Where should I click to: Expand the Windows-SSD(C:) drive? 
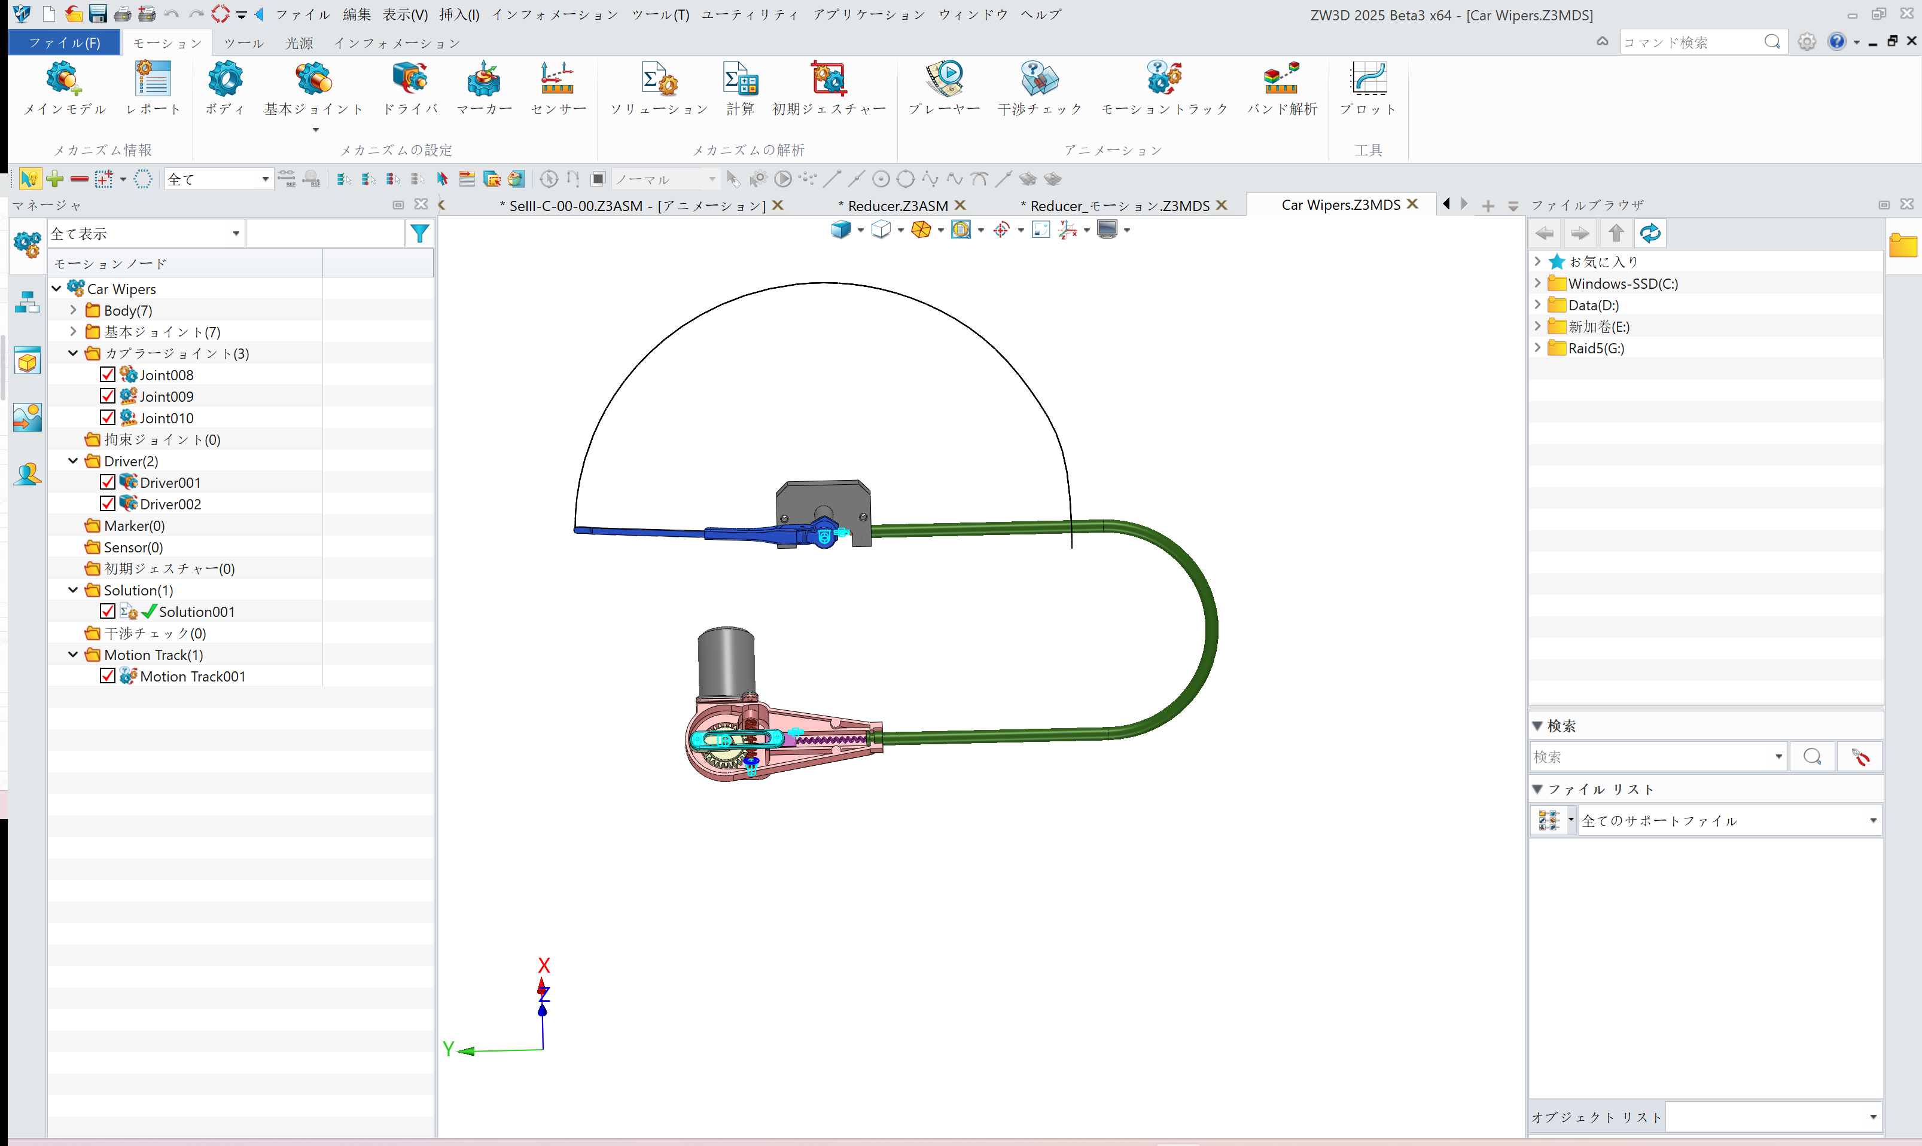1537,283
